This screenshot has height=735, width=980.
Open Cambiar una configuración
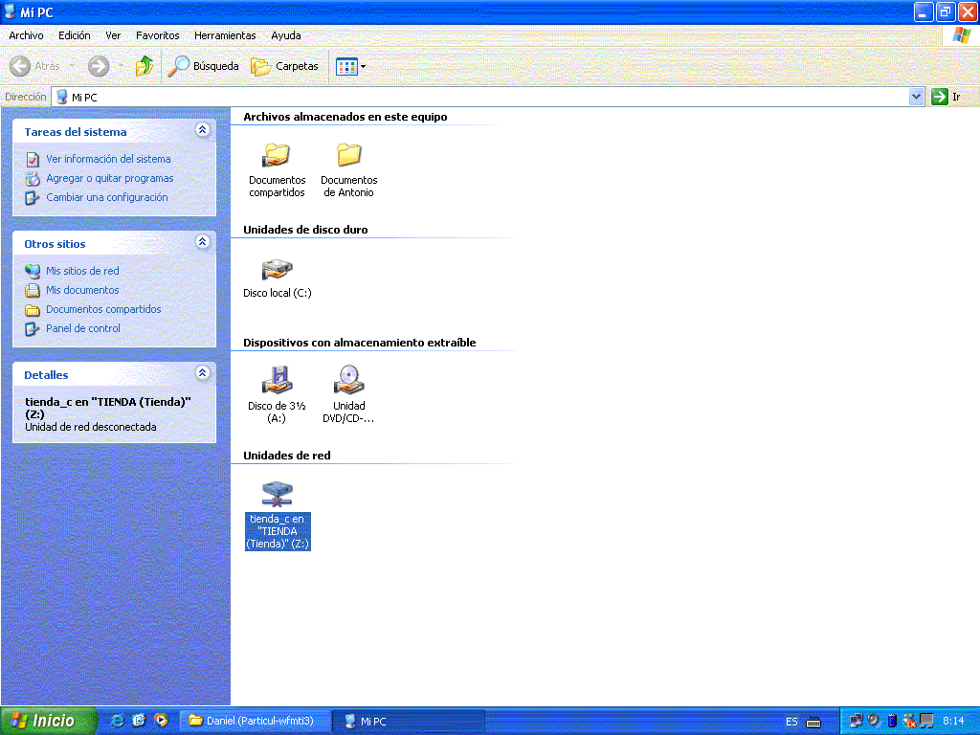coord(107,197)
